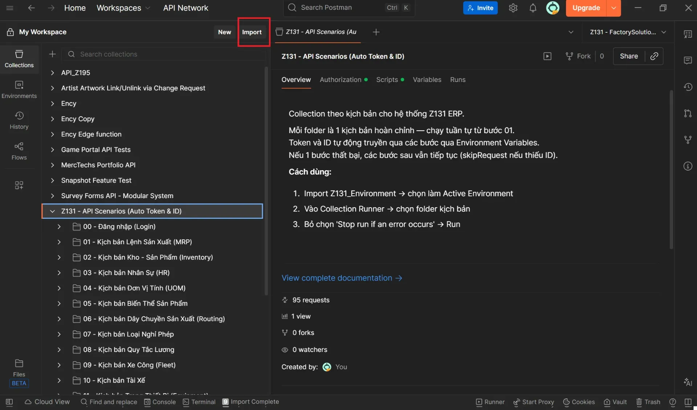This screenshot has width=697, height=410.
Task: Open the AI assistant icon
Action: [x=688, y=382]
